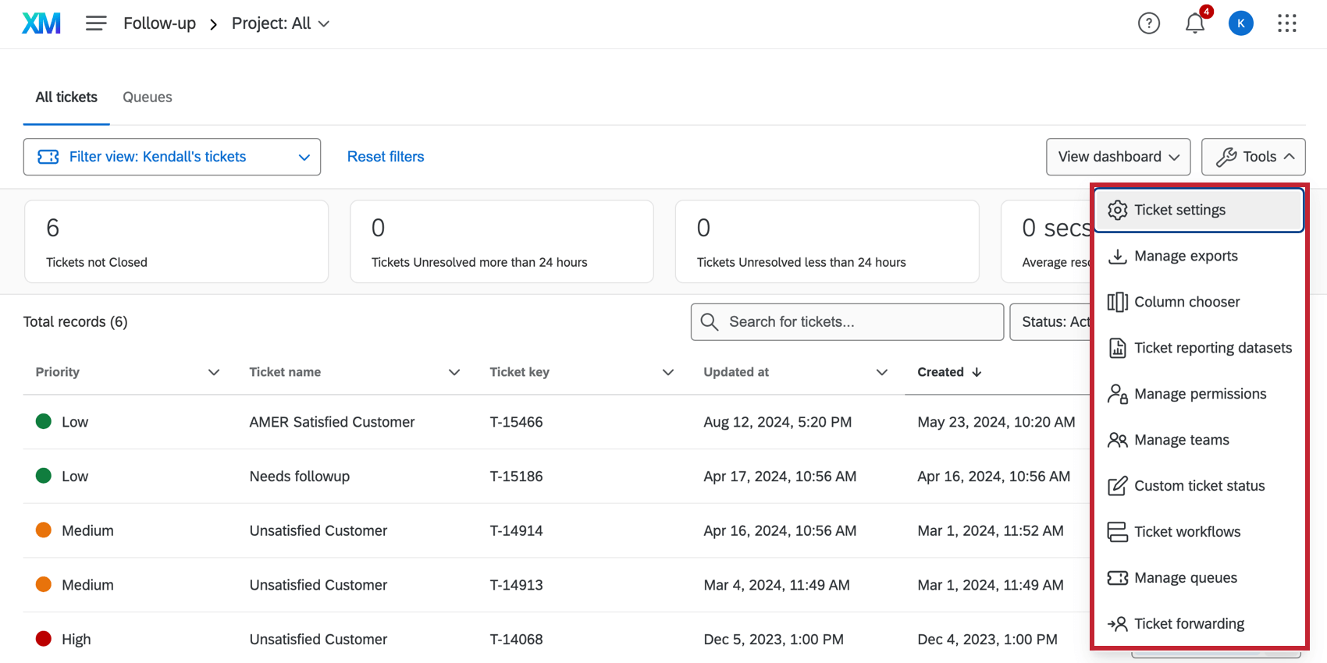Open the hamburger navigation menu
The image size is (1327, 663).
click(x=96, y=23)
